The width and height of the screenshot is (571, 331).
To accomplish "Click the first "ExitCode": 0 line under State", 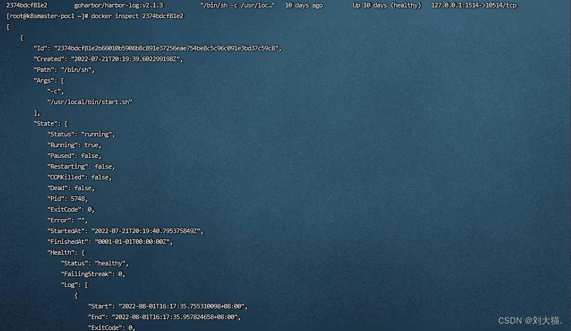I will (71, 209).
